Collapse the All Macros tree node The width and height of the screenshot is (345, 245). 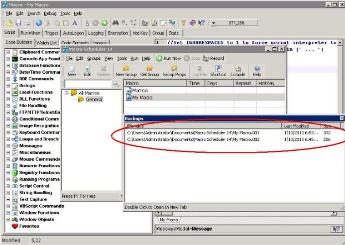tap(66, 93)
